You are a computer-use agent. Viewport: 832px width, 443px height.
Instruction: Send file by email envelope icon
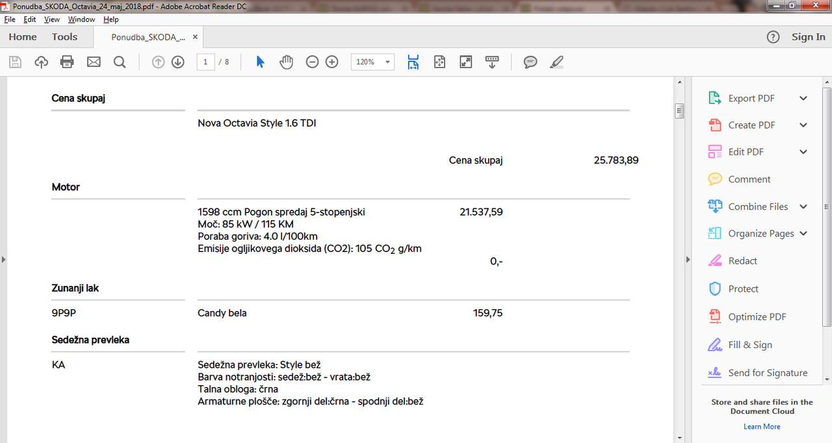(x=94, y=62)
